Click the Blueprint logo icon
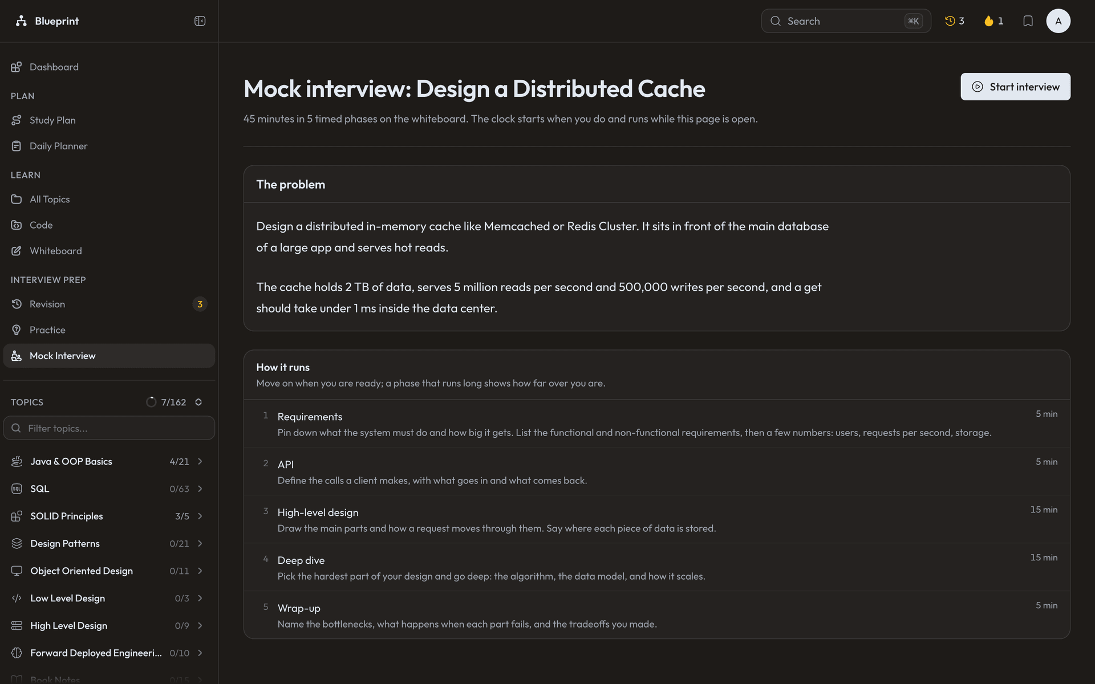This screenshot has height=684, width=1095. point(21,21)
